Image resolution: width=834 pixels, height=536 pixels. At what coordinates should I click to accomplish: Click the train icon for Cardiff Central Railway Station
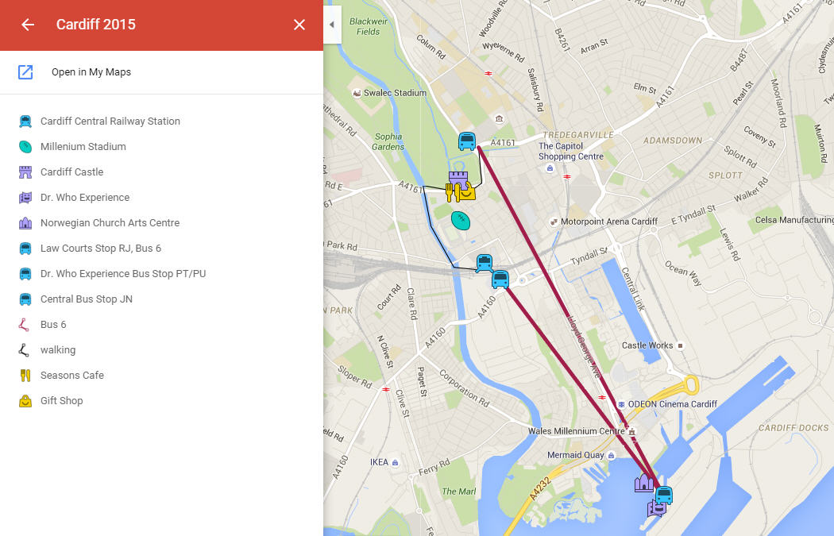pos(25,121)
